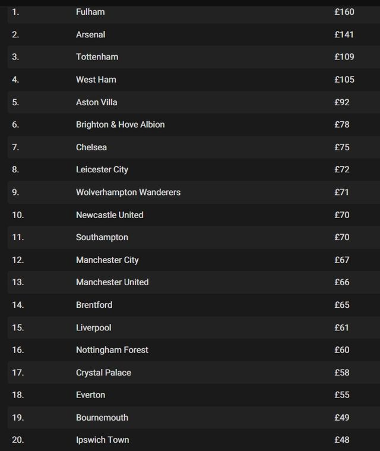Click the Southampton team name

point(102,237)
